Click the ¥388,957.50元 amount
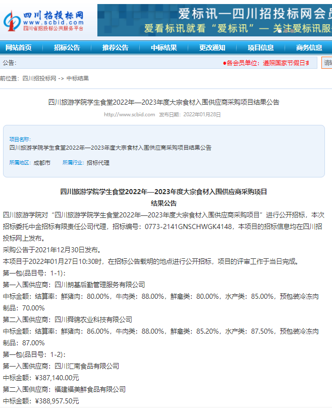The height and width of the screenshot is (409, 332). click(57, 401)
